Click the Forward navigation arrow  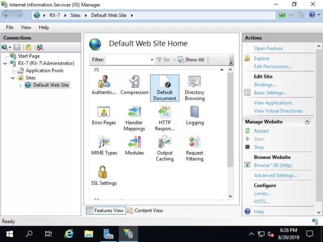19,15
